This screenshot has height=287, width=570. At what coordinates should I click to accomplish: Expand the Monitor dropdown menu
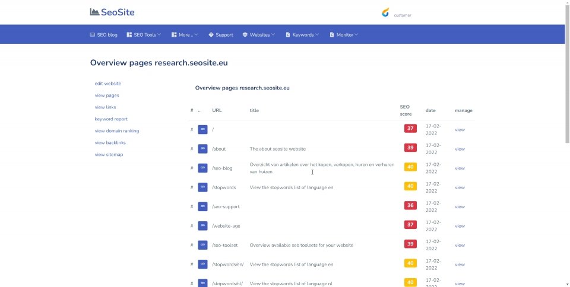click(344, 35)
